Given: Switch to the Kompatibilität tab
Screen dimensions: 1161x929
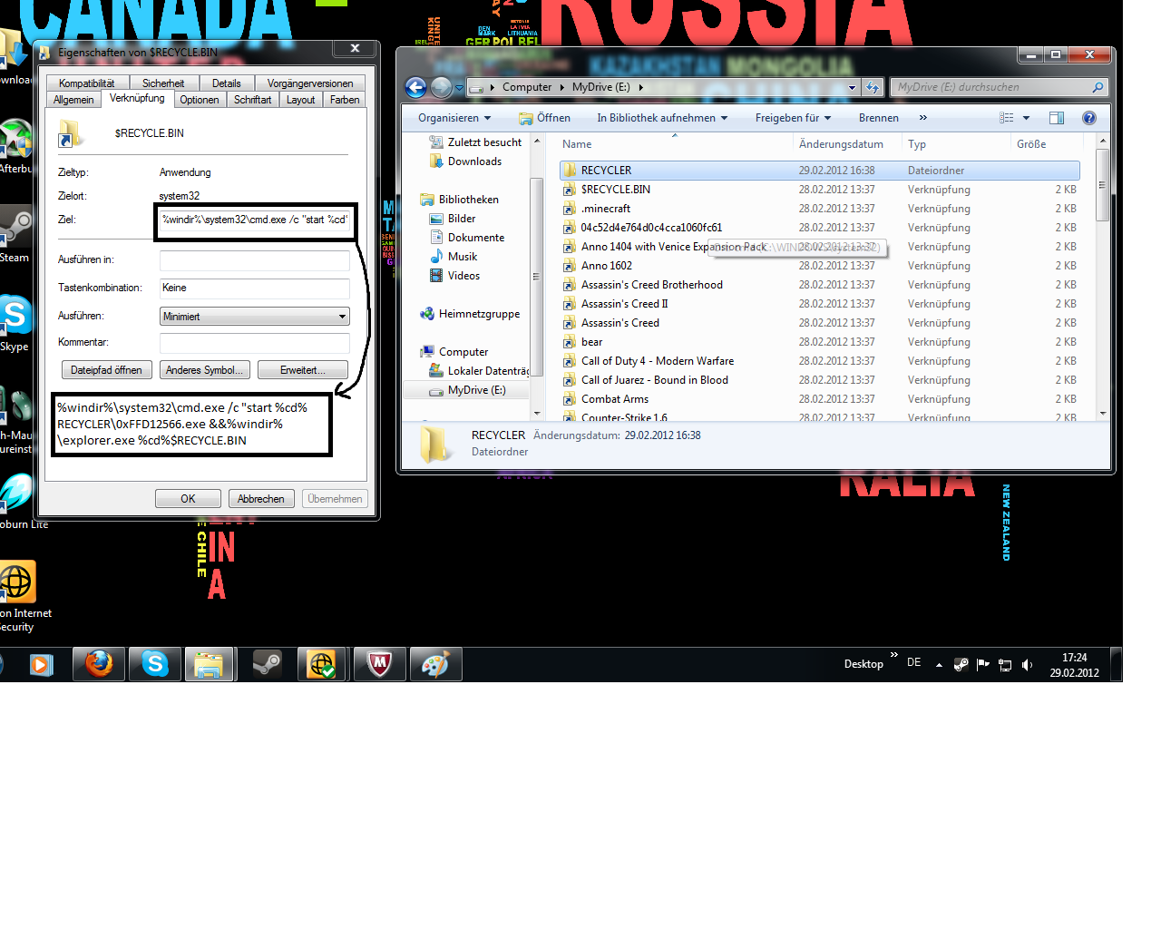Looking at the screenshot, I should [x=86, y=83].
